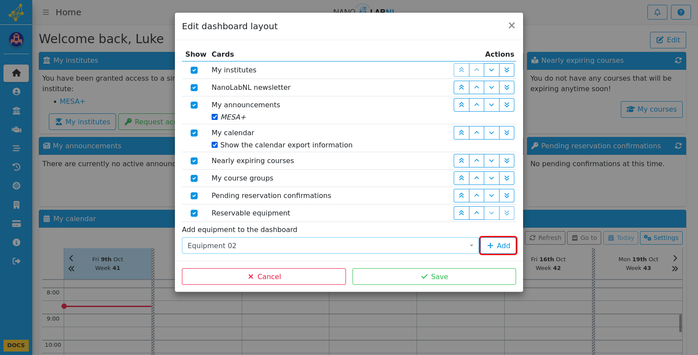
Task: Toggle the MESA+ announcements checkbox
Action: click(215, 117)
